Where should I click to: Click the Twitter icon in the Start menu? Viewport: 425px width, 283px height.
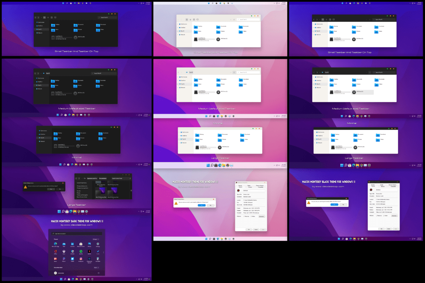tap(72, 259)
